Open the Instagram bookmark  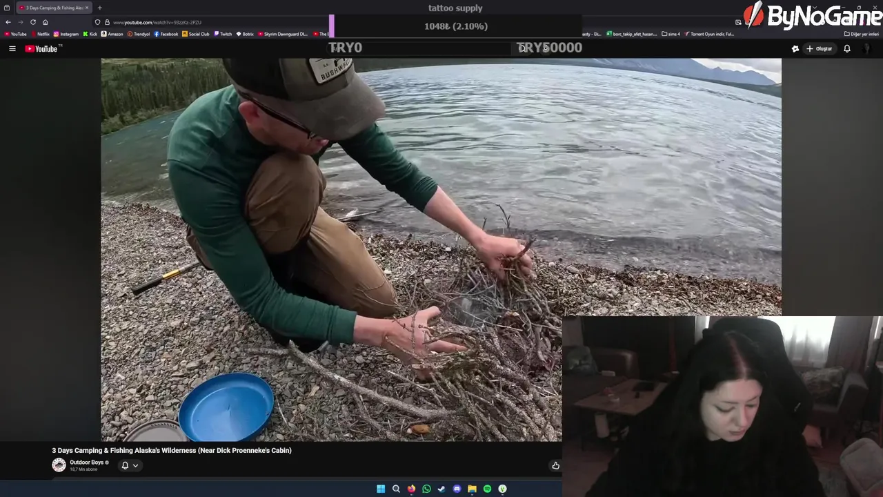[66, 34]
